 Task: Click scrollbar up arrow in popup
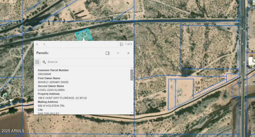[132, 68]
